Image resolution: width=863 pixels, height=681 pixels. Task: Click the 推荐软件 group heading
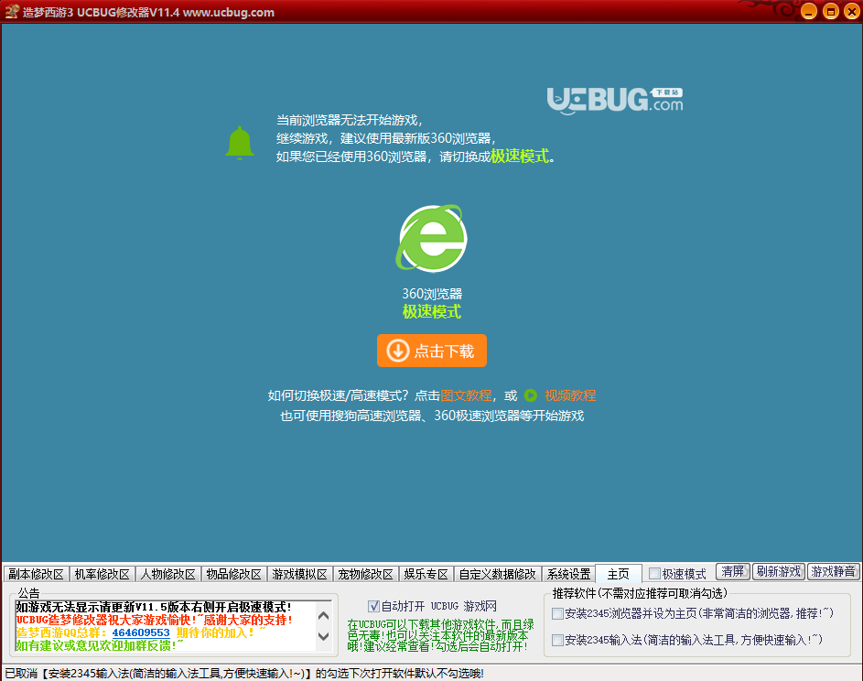tap(640, 593)
